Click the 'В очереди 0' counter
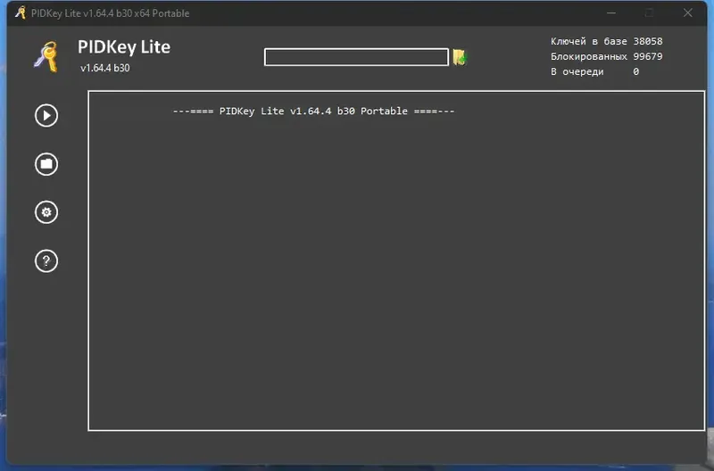Screen dimensions: 714x471 click(594, 71)
